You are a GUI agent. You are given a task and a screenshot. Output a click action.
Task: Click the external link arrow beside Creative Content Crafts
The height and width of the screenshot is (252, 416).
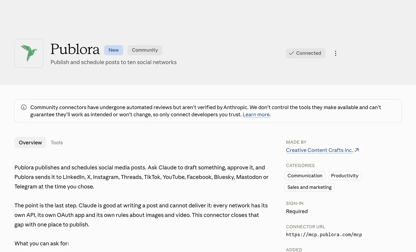[357, 150]
